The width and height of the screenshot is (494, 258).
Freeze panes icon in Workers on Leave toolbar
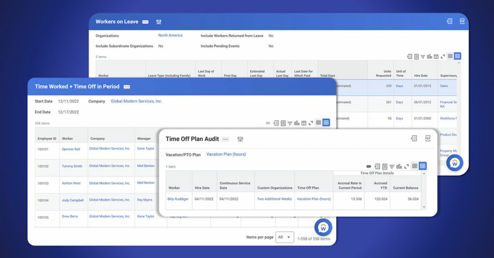(436, 57)
